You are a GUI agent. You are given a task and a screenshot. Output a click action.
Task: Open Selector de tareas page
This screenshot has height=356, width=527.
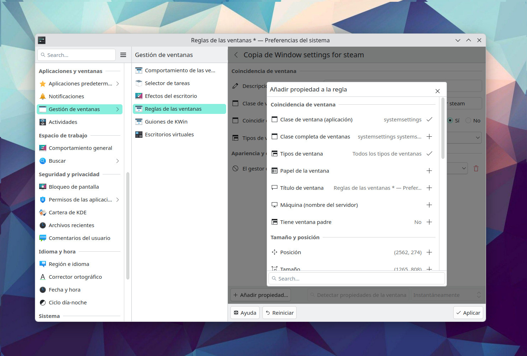point(179,83)
